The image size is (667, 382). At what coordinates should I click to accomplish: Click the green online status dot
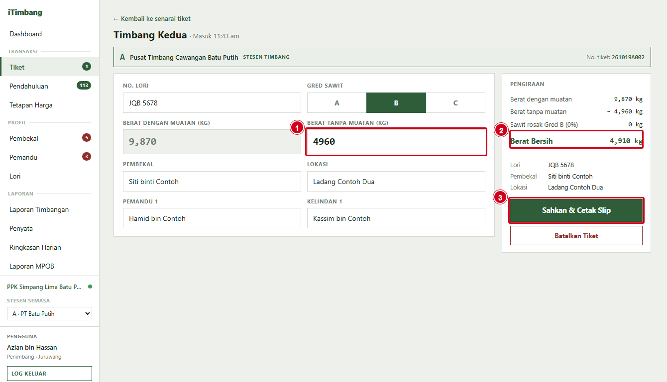(90, 286)
